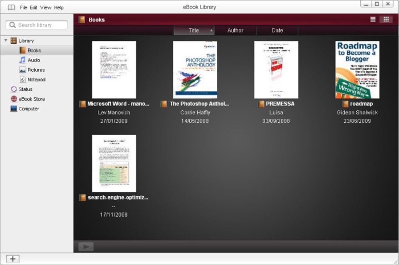
Task: Click Library label in the sidebar
Action: pos(26,41)
